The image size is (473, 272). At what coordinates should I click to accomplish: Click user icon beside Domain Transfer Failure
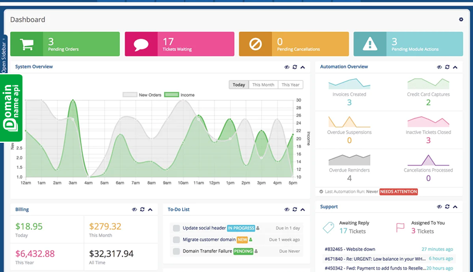tap(256, 251)
